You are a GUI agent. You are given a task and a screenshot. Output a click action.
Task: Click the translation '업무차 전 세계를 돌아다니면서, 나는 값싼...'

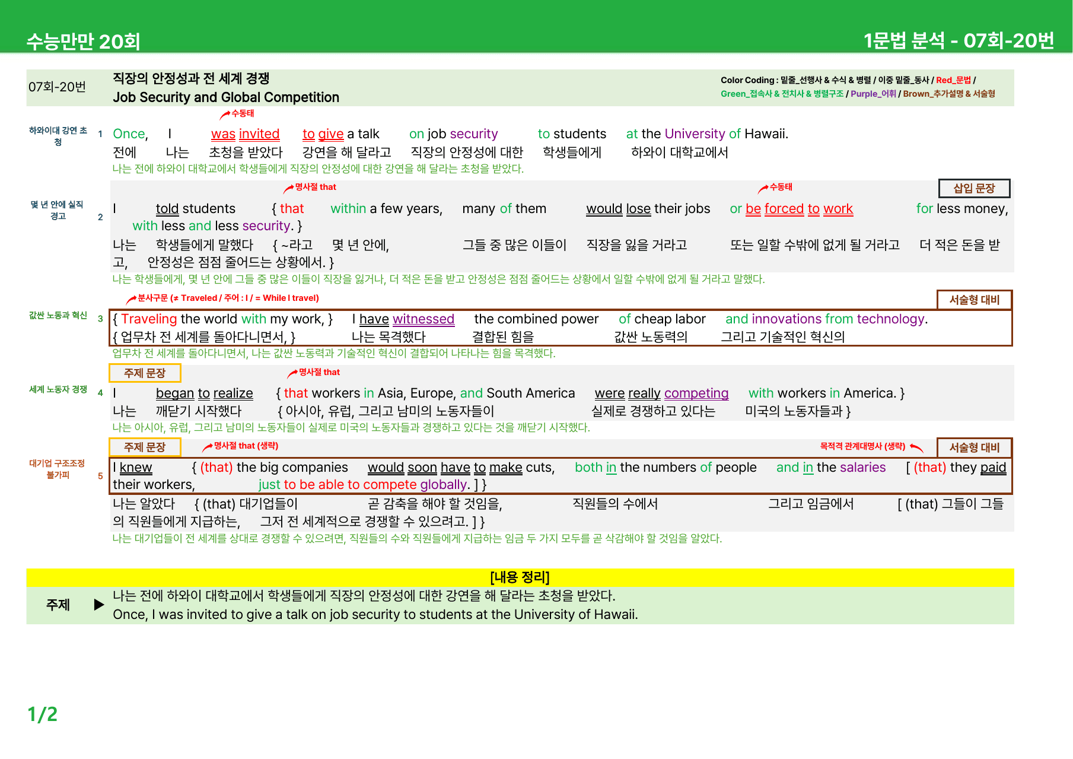click(x=334, y=353)
